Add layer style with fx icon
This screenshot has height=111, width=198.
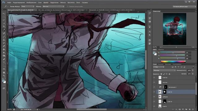click(177, 109)
